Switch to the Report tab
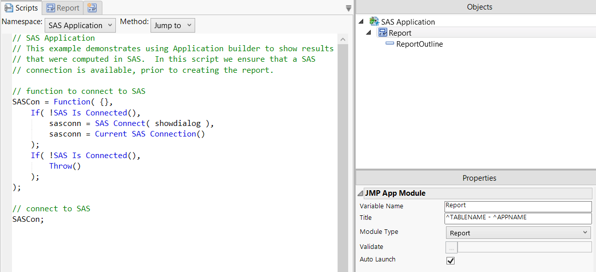Image resolution: width=596 pixels, height=272 pixels. (63, 8)
